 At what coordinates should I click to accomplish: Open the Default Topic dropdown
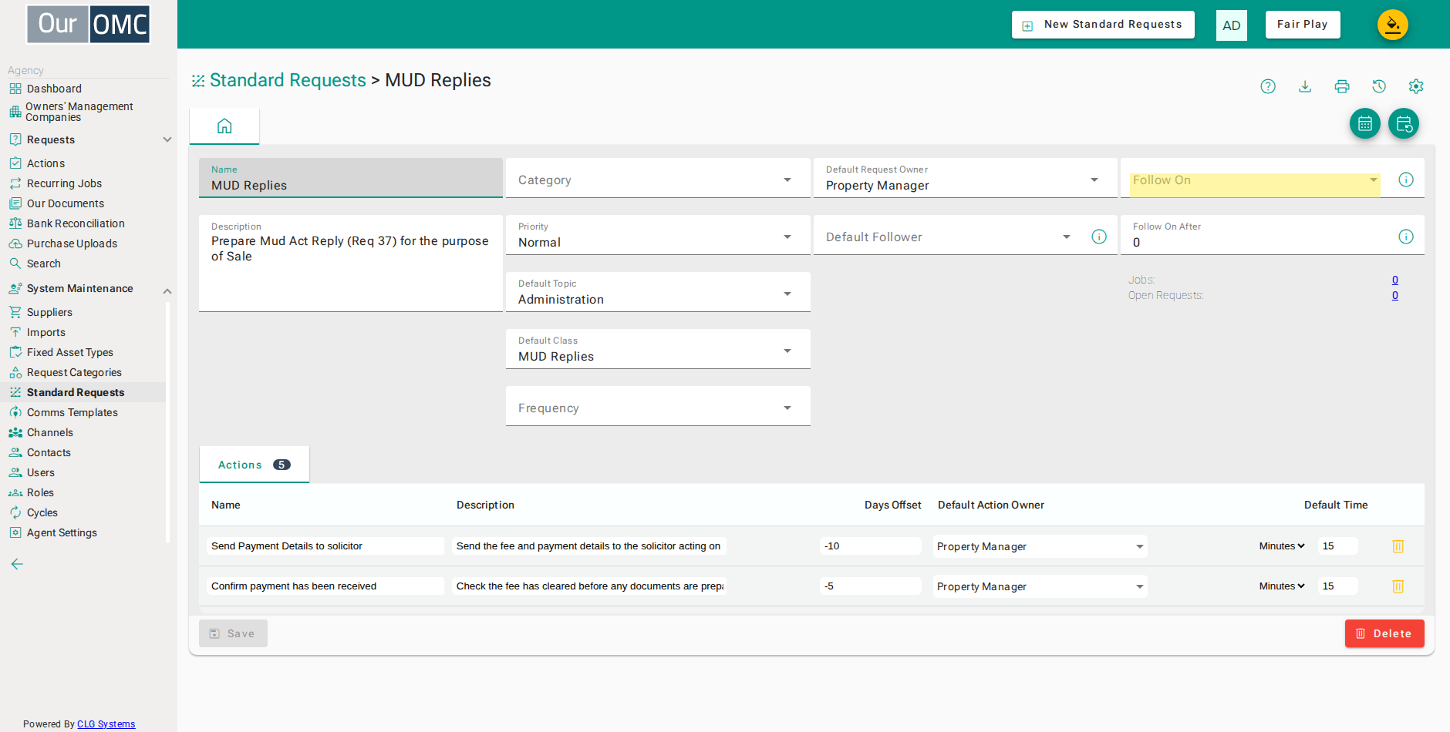658,292
